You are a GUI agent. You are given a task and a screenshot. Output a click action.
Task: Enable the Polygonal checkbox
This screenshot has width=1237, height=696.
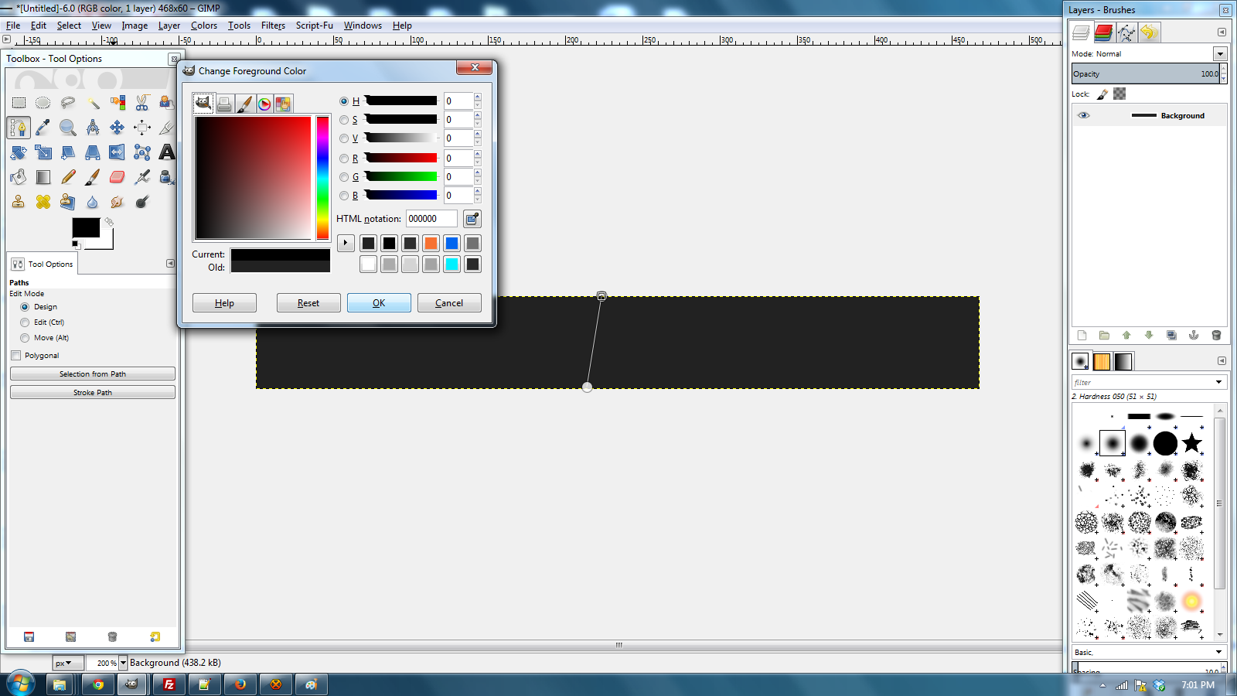[x=16, y=356]
